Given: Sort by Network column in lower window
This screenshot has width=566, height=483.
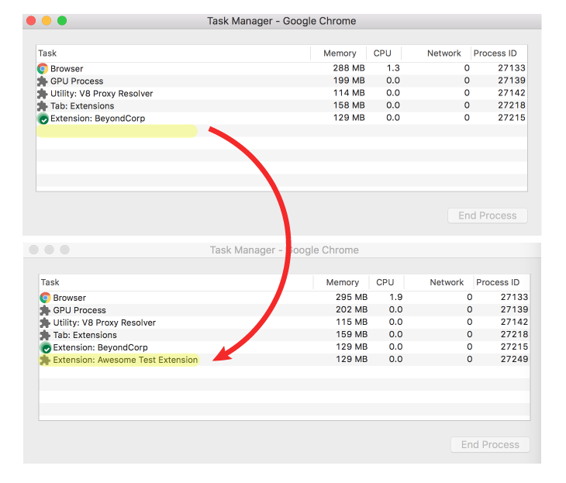Looking at the screenshot, I should (x=439, y=282).
